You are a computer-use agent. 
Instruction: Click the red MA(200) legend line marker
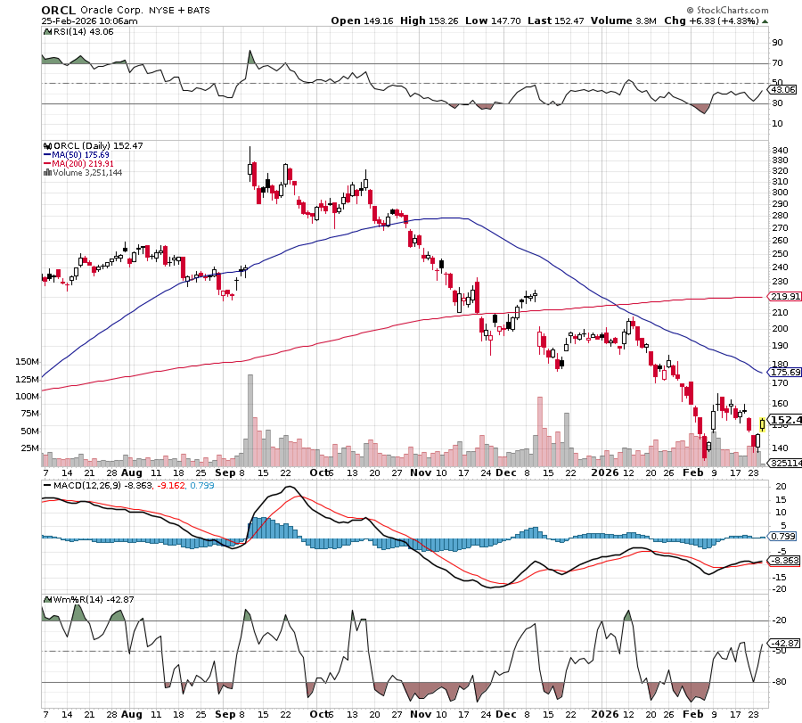(47, 163)
